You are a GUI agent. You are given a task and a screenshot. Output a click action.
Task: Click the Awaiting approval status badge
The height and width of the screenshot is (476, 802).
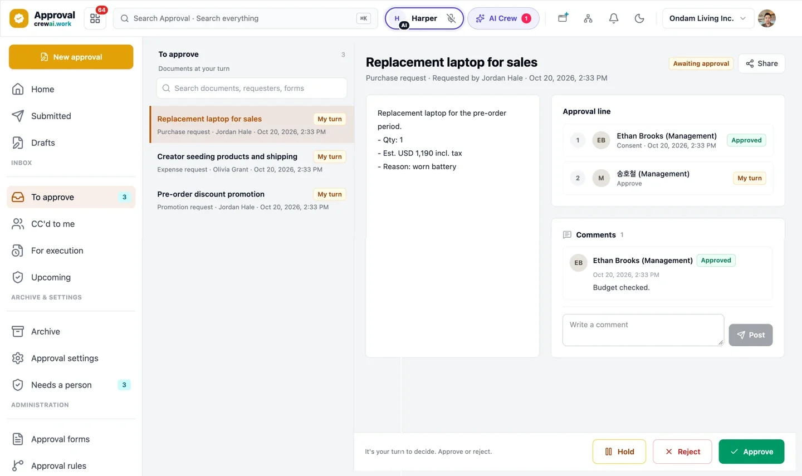click(x=701, y=63)
